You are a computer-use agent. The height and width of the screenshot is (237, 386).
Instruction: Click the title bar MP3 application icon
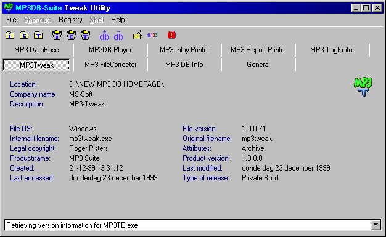(9, 7)
